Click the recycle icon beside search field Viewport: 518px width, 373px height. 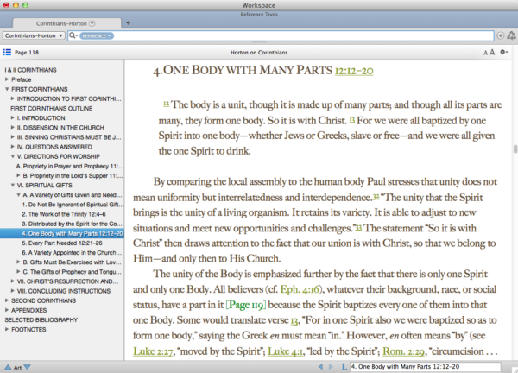[x=511, y=35]
